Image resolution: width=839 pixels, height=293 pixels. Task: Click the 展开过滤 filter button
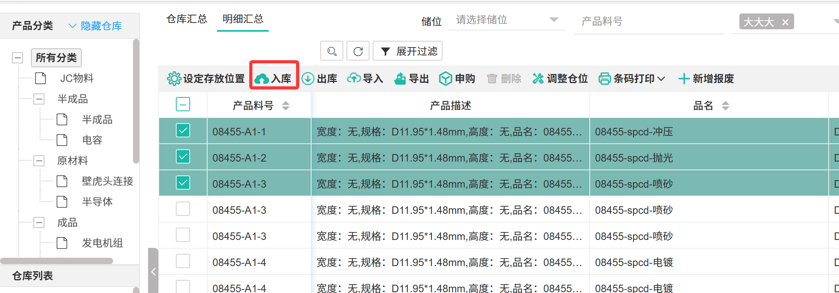(x=408, y=51)
